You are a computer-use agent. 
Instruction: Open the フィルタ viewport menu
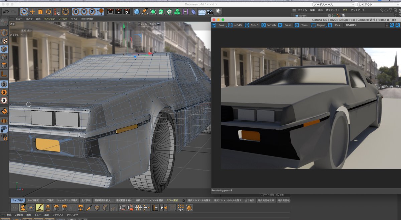pyautogui.click(x=63, y=19)
